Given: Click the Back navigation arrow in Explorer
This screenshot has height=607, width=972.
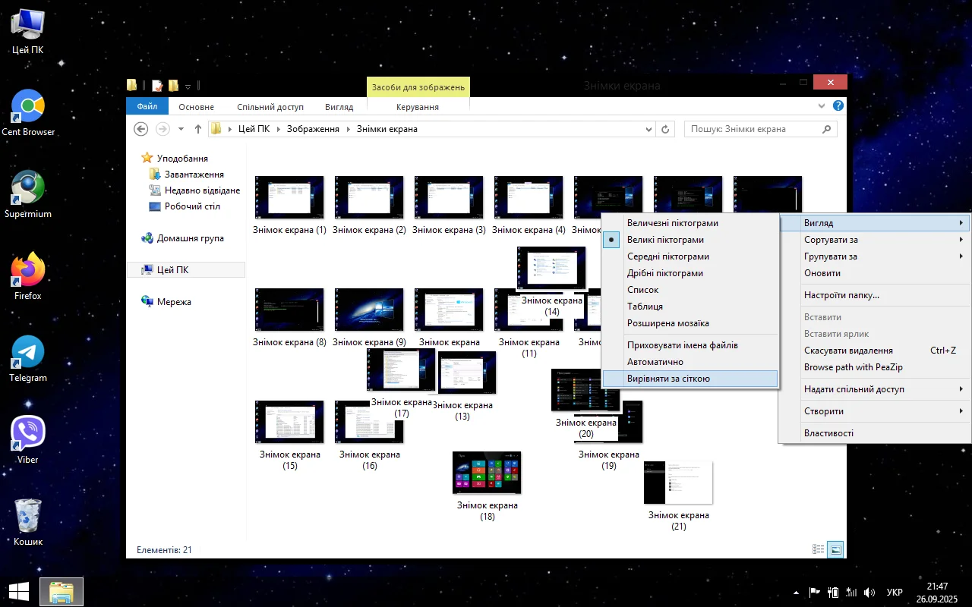Looking at the screenshot, I should (x=140, y=129).
